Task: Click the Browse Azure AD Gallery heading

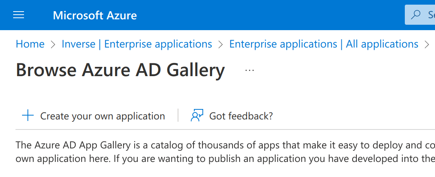Action: 120,70
